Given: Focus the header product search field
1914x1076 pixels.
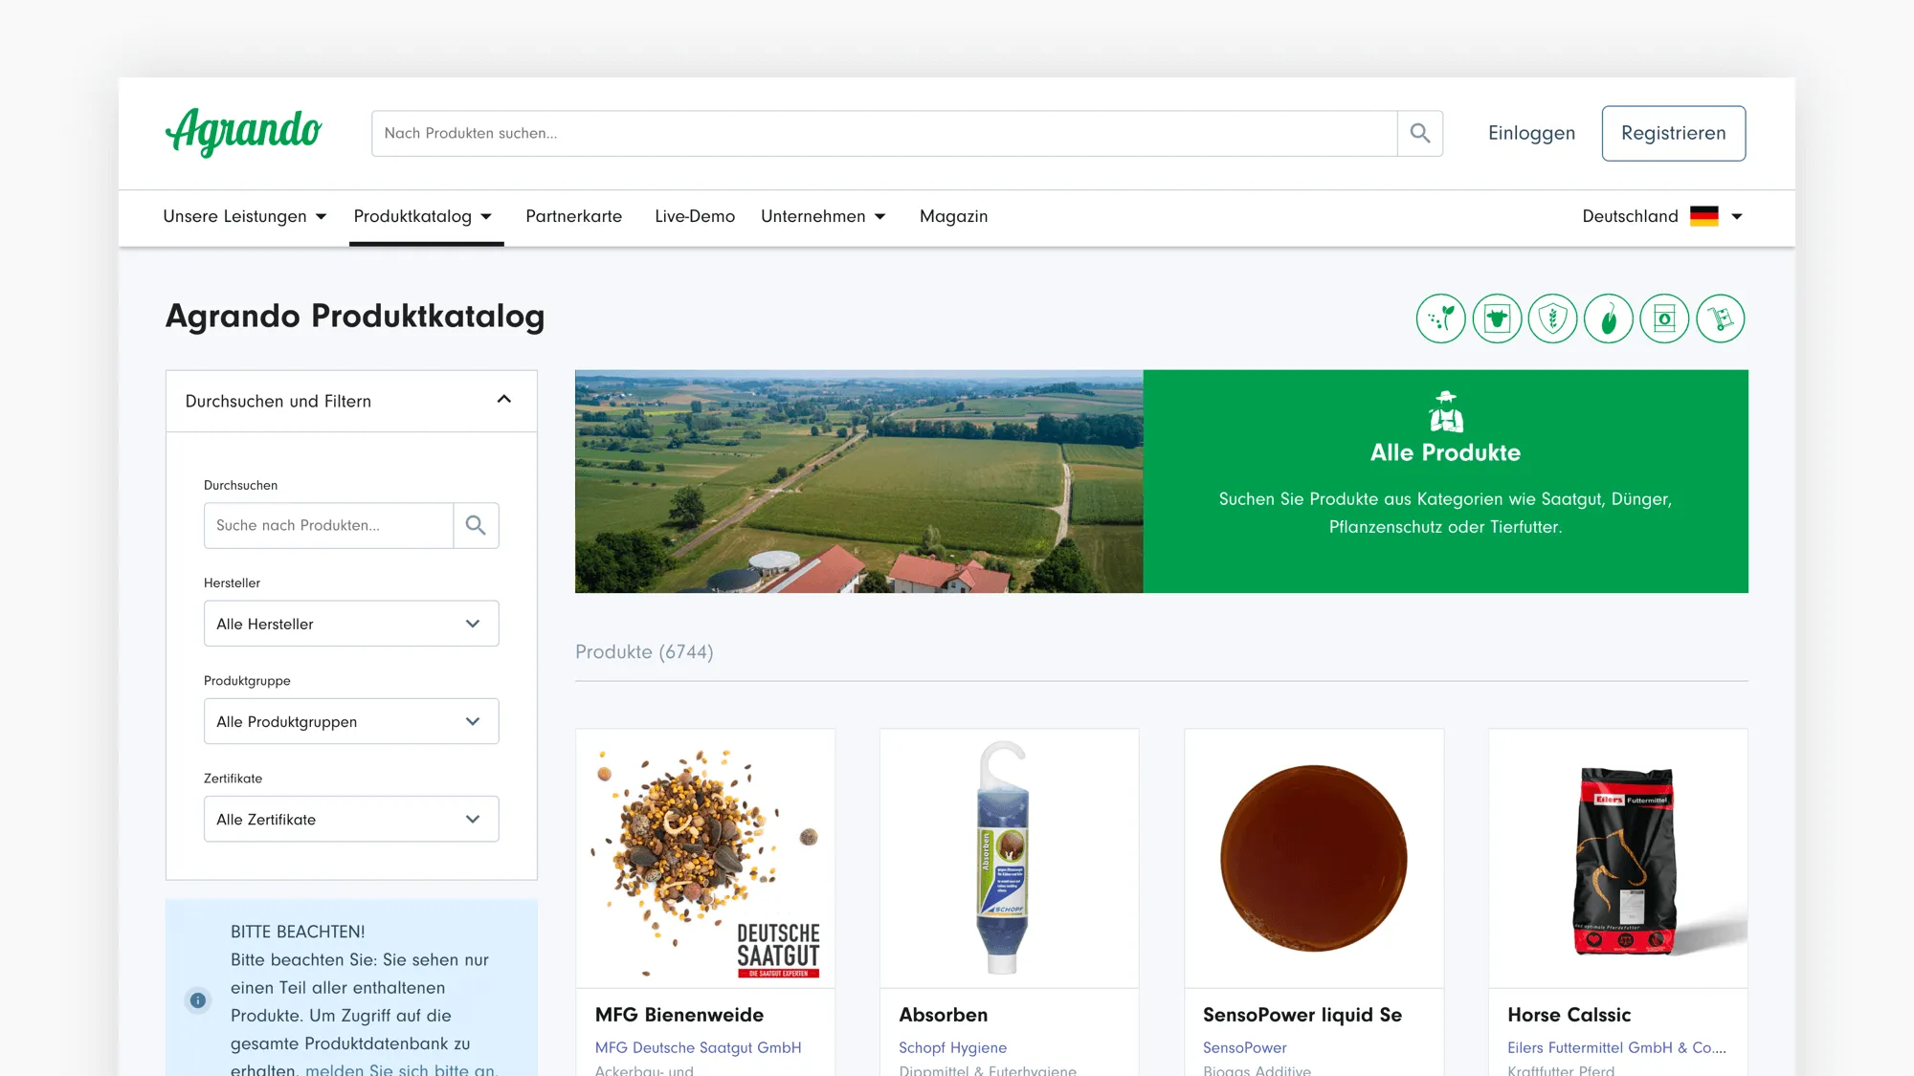Looking at the screenshot, I should [884, 133].
